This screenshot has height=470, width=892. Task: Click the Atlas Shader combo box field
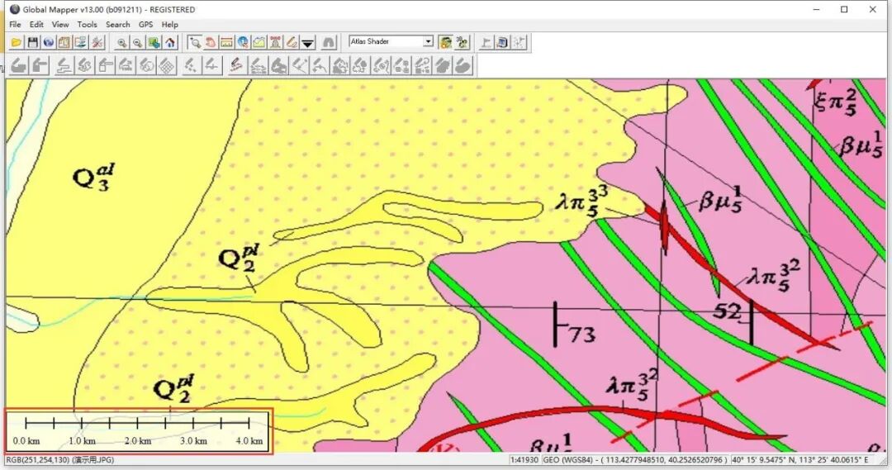[391, 41]
